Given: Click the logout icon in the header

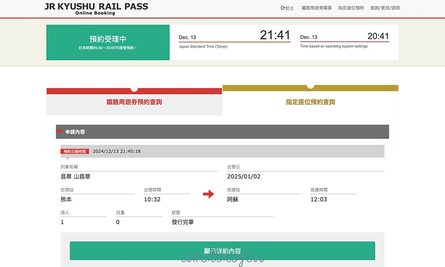Looking at the screenshot, I should click(283, 8).
